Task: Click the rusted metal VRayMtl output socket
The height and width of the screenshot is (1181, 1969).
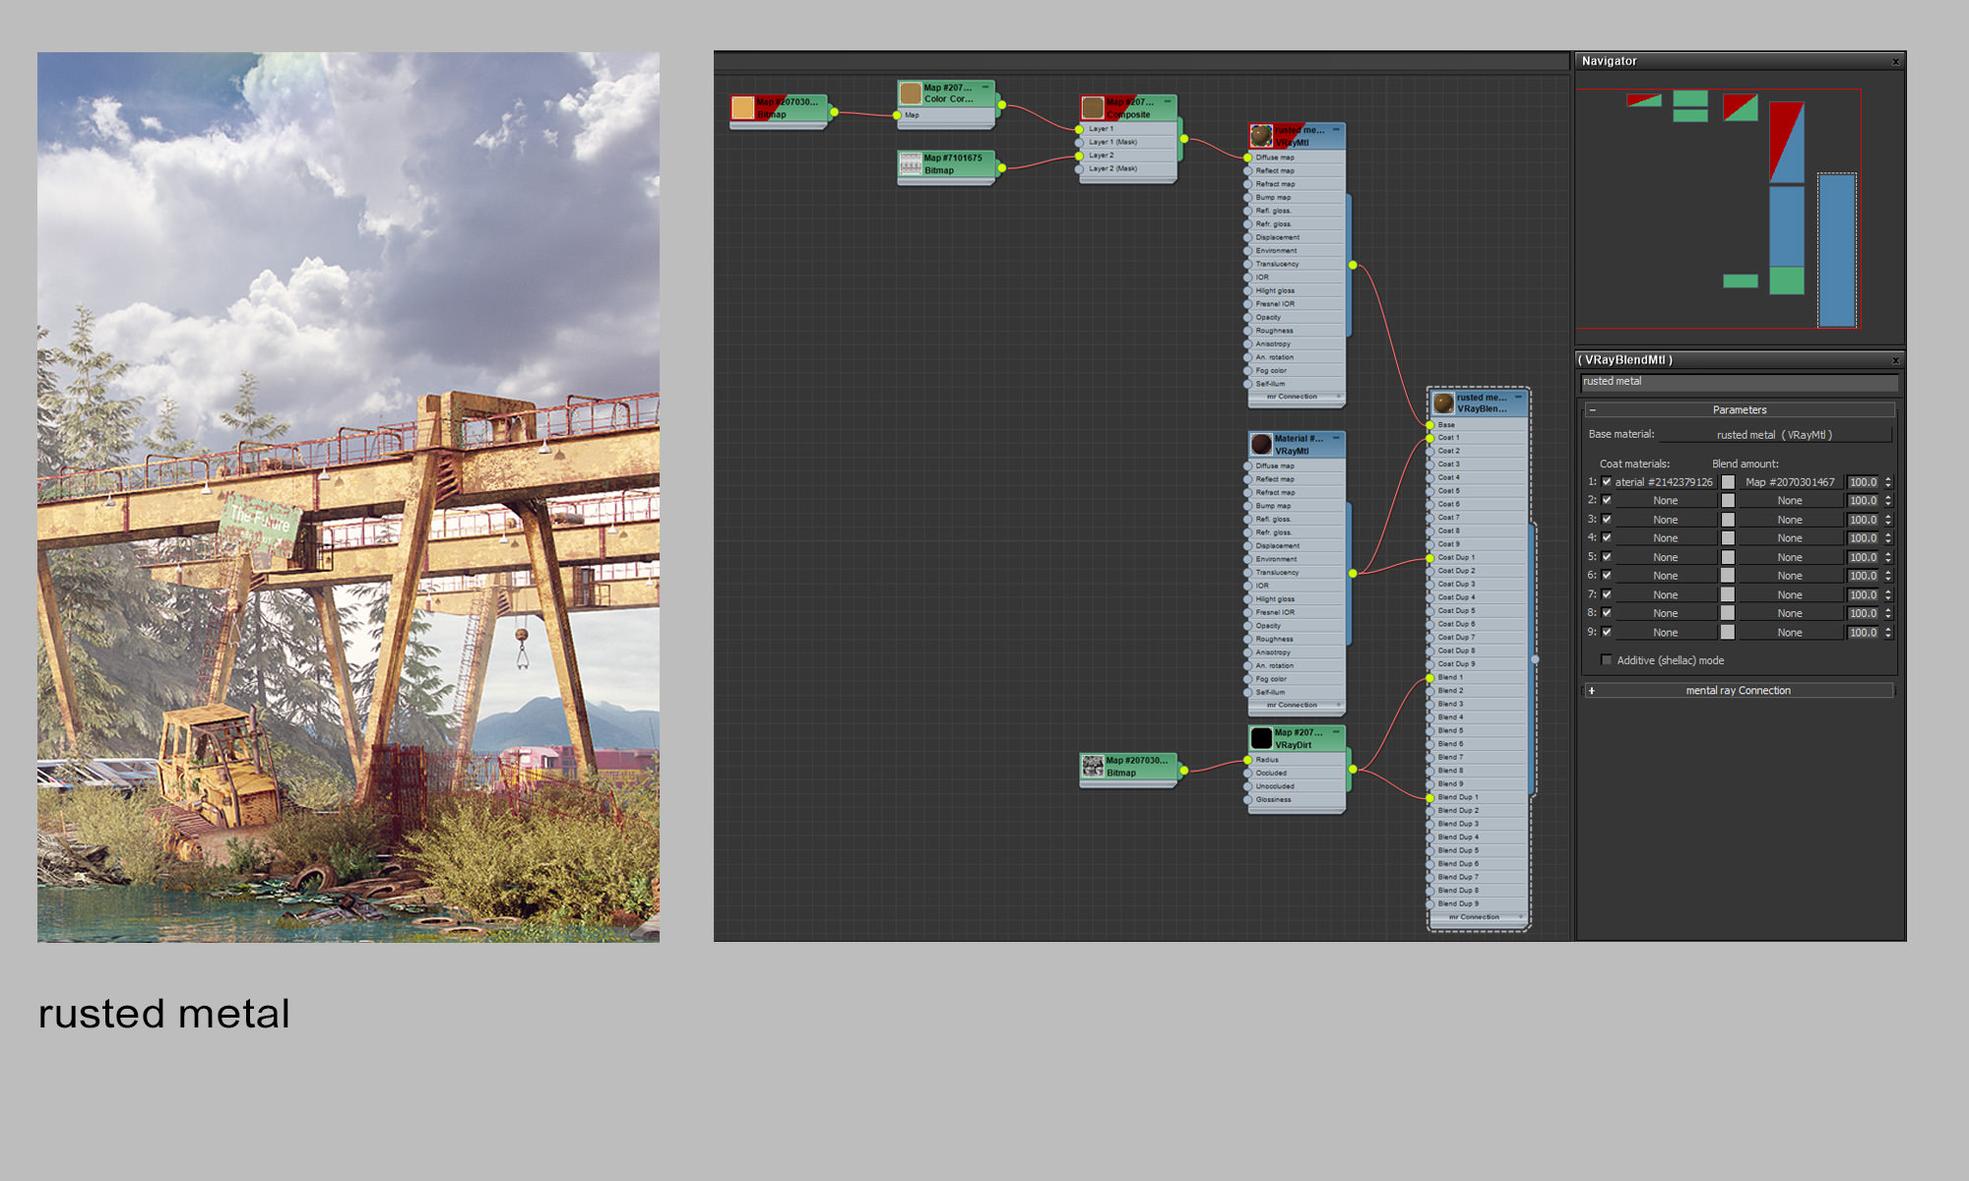Action: 1353,265
